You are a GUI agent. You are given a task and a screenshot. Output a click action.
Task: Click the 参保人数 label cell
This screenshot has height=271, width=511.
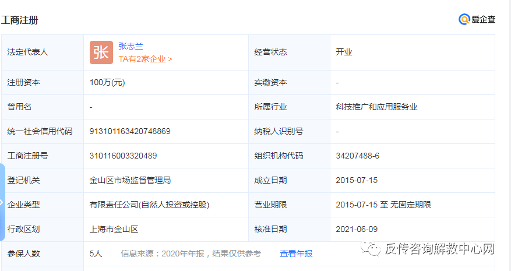[43, 254]
